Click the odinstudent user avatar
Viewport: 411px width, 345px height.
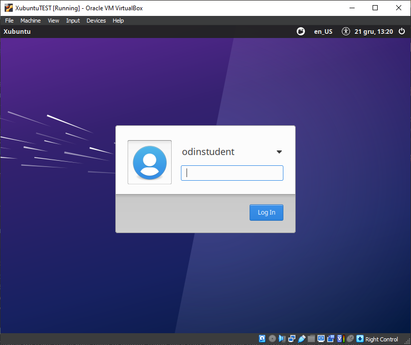point(150,162)
